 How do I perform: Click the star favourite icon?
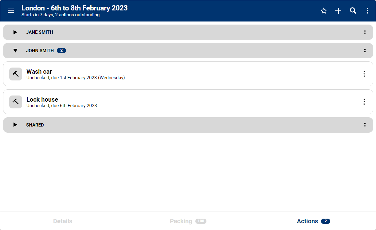click(x=323, y=11)
